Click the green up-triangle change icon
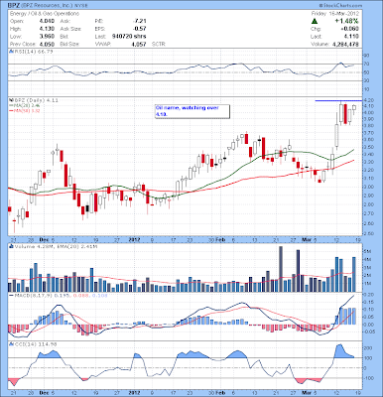 tap(315, 21)
